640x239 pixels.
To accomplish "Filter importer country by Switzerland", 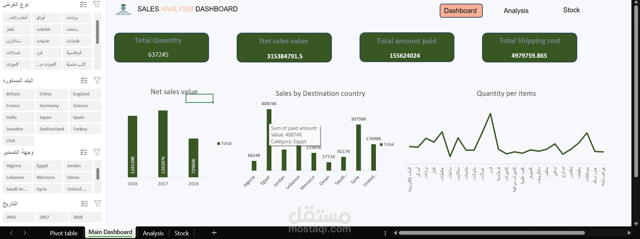I will (52, 129).
